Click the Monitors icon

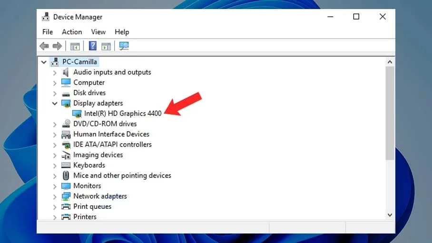click(x=66, y=186)
